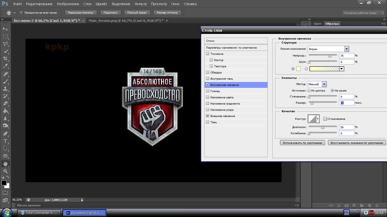Enable the Сглаживание checkbox
Screen dimensions: 387x217
point(325,119)
